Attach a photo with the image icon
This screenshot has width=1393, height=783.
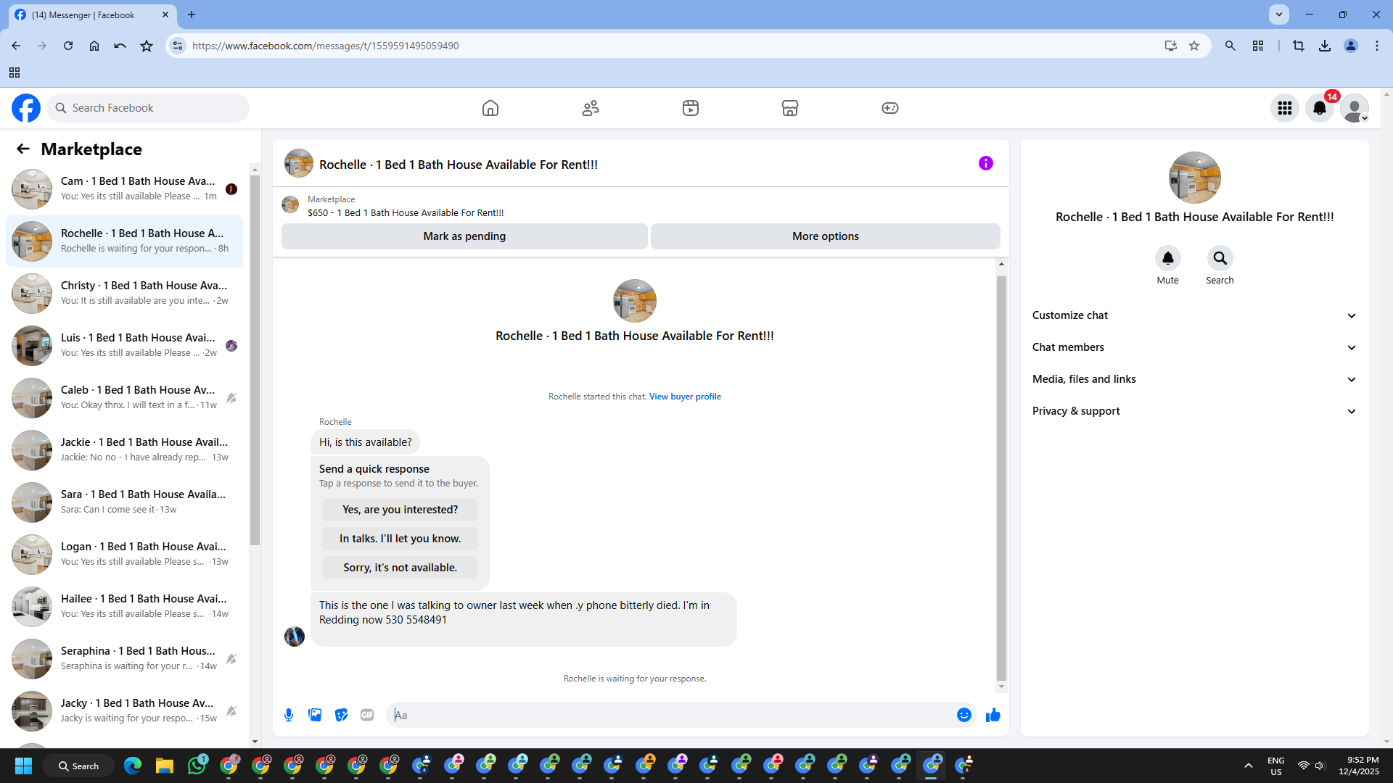tap(315, 715)
